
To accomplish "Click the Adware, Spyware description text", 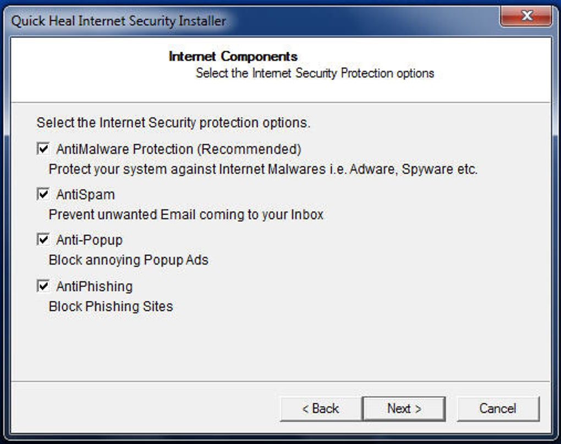I will pyautogui.click(x=263, y=169).
